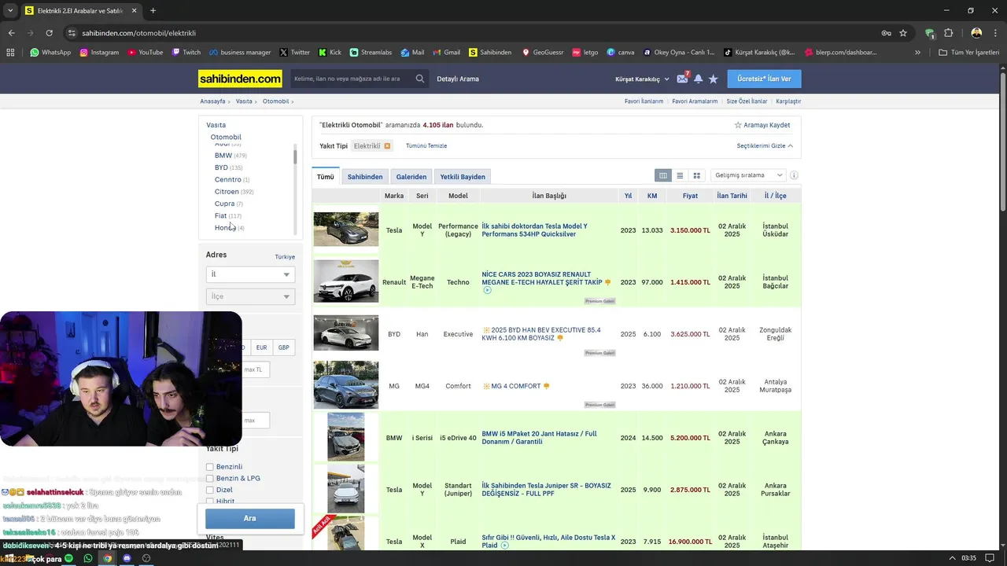Open the messages envelope icon
1007x566 pixels.
pyautogui.click(x=682, y=79)
